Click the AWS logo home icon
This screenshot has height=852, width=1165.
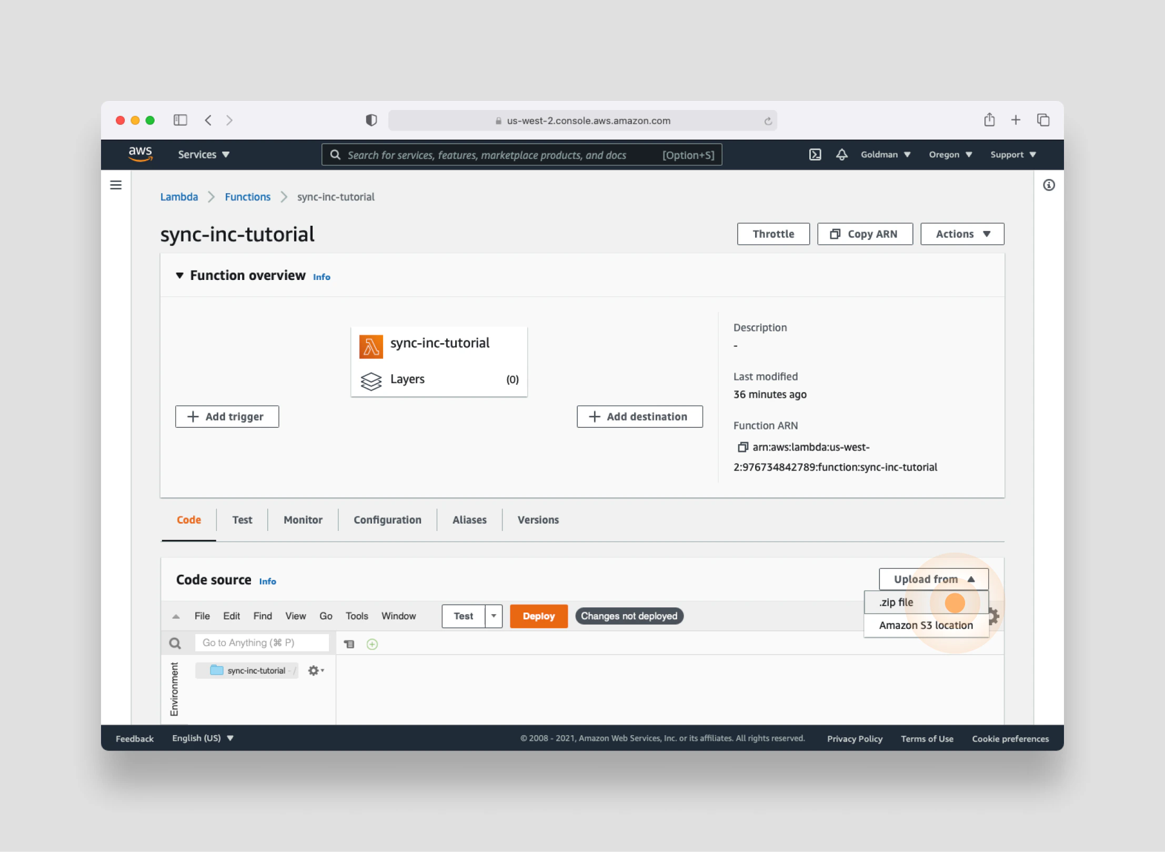click(x=140, y=154)
